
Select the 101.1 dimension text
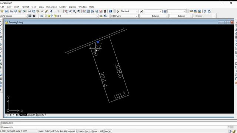point(120,95)
